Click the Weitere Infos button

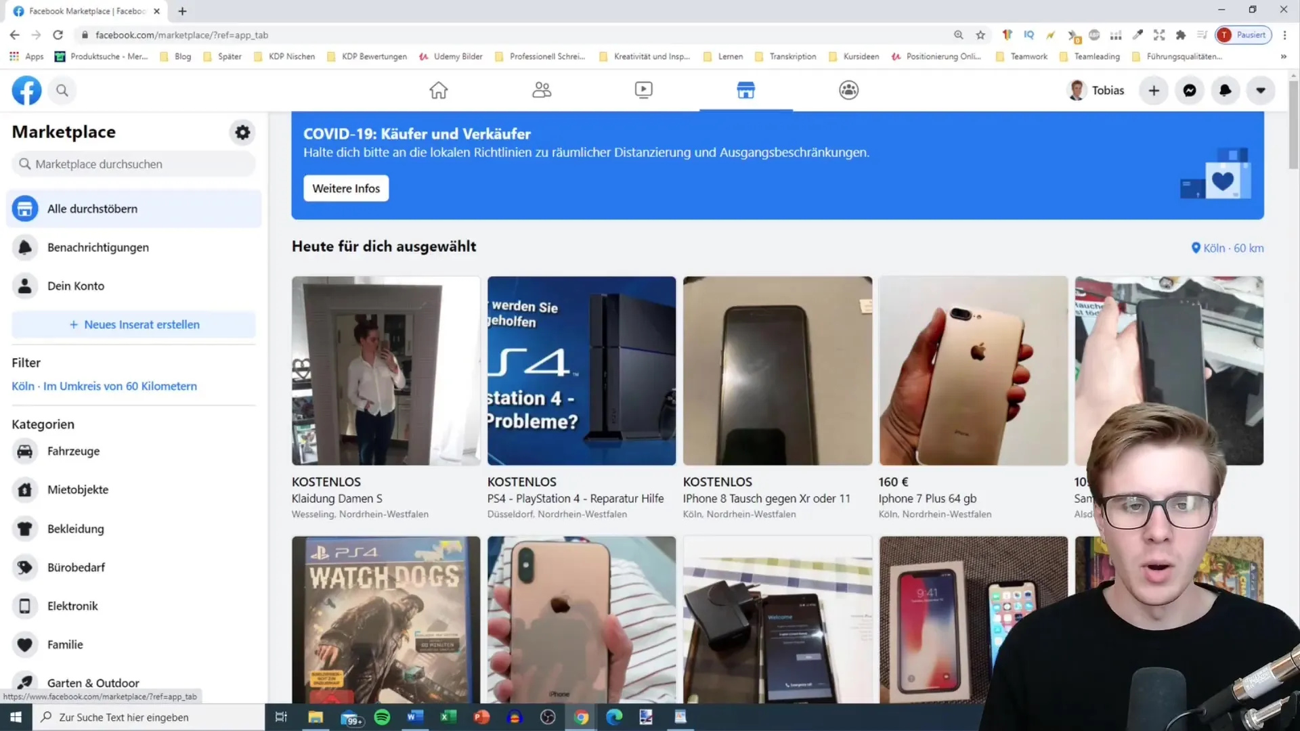tap(346, 188)
